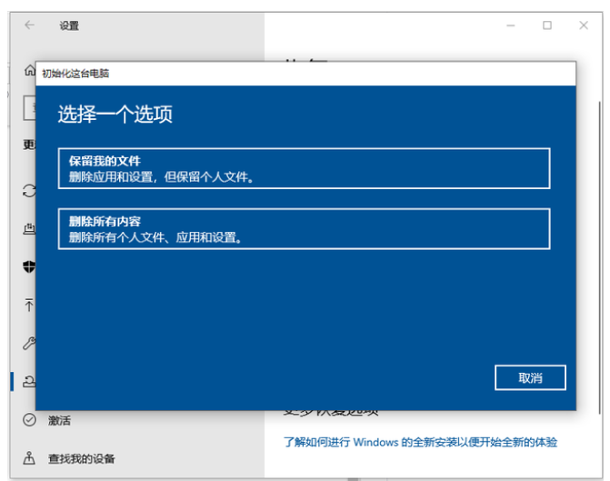610x481 pixels.
Task: Click the settings search box
Action: click(x=29, y=109)
